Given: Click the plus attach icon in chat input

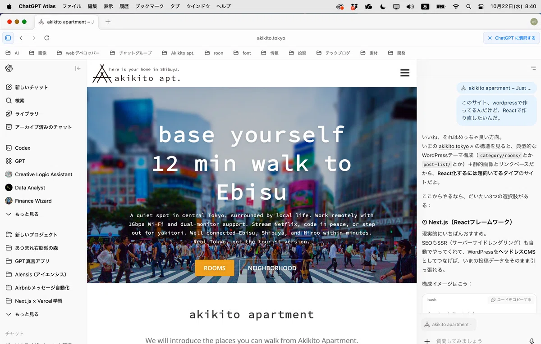Looking at the screenshot, I should (x=427, y=341).
